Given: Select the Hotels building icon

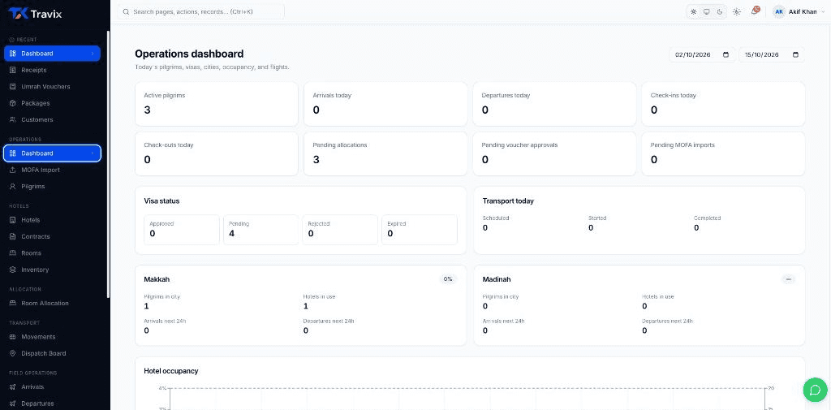Looking at the screenshot, I should (13, 220).
